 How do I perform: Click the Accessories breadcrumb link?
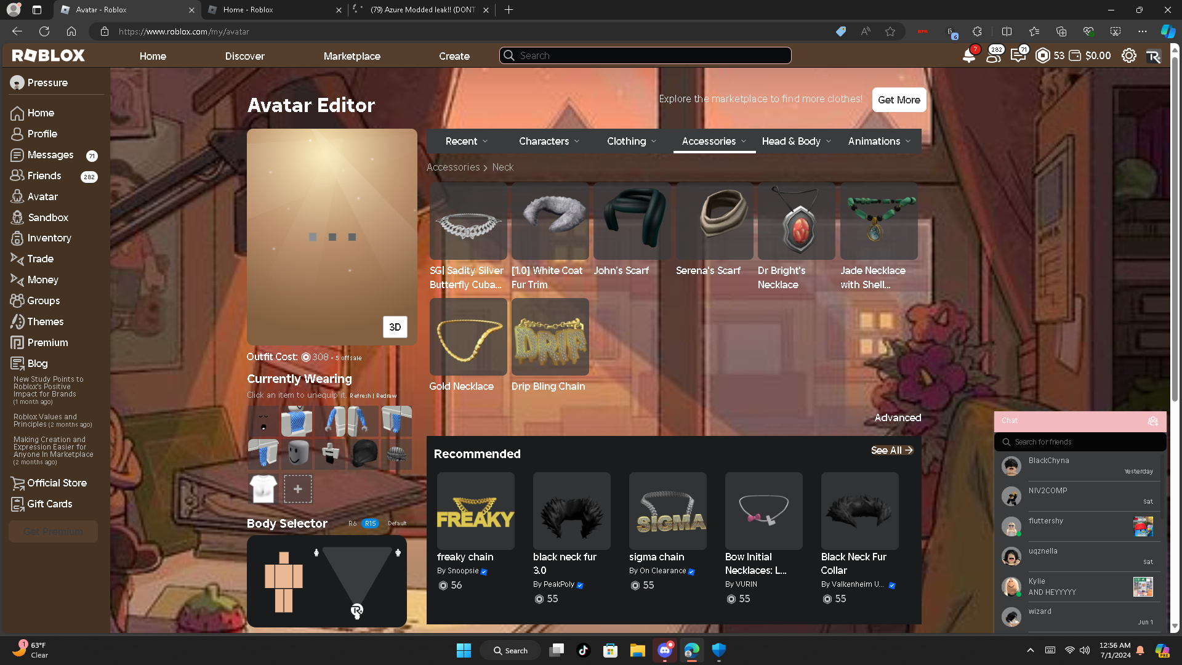coord(453,167)
